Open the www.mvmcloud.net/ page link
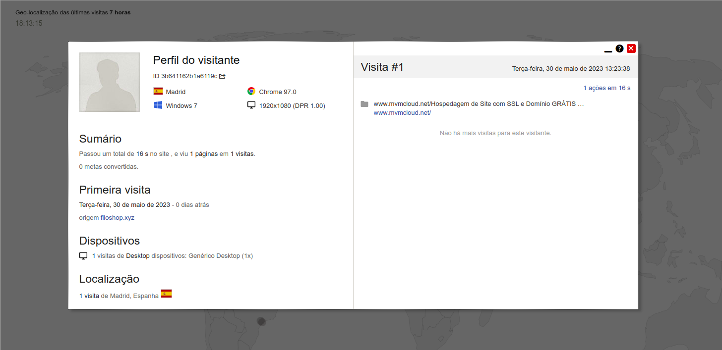722x350 pixels. tap(402, 113)
